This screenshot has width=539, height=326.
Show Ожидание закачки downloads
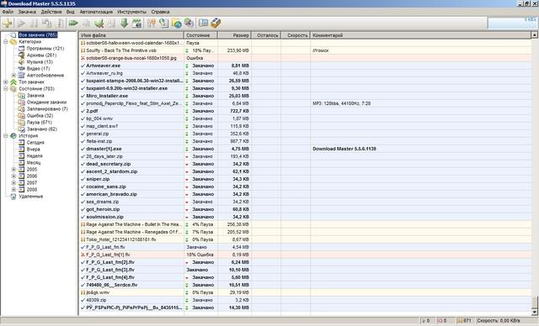46,103
